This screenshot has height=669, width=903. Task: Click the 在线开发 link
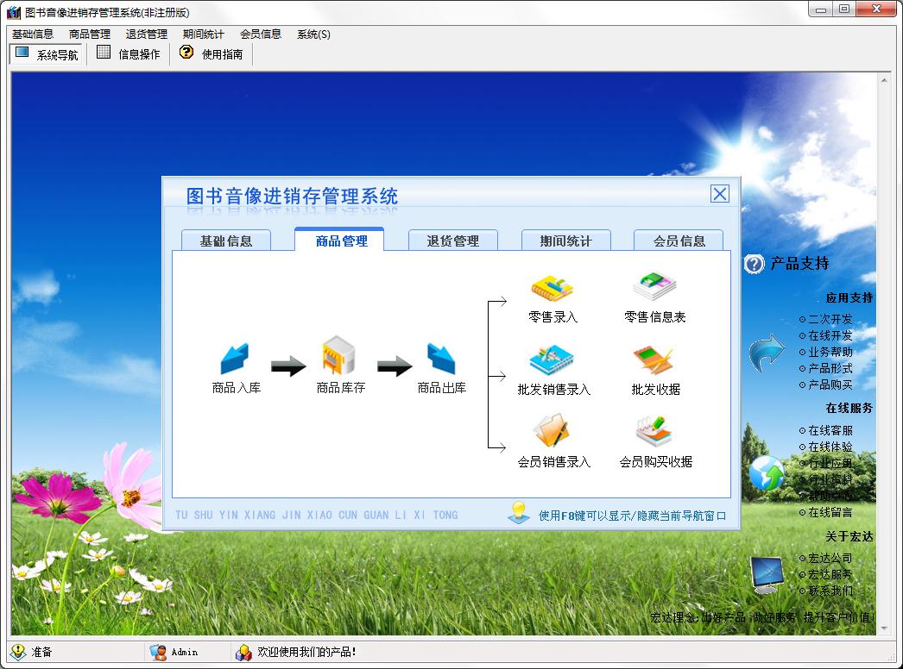click(x=830, y=335)
